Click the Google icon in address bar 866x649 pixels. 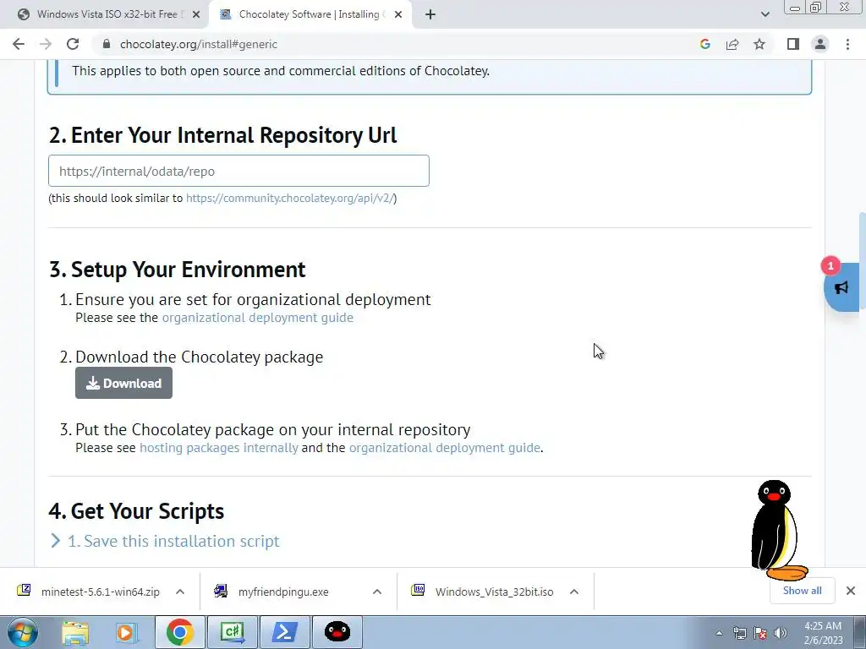[704, 44]
